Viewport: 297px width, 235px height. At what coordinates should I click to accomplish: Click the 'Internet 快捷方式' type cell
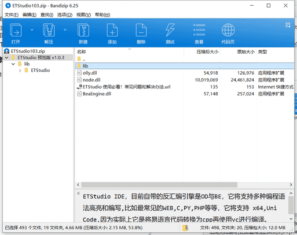point(276,87)
